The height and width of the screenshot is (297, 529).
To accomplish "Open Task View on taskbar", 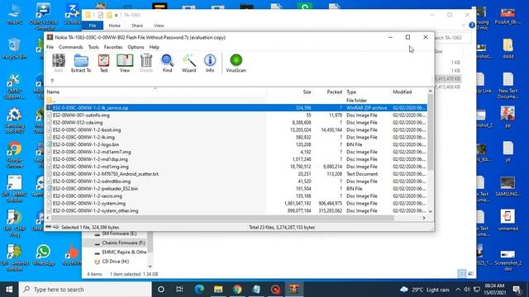I will click(x=179, y=290).
